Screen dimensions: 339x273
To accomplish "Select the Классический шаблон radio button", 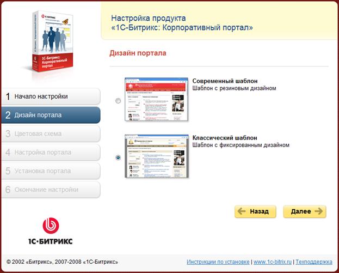I will pyautogui.click(x=118, y=157).
